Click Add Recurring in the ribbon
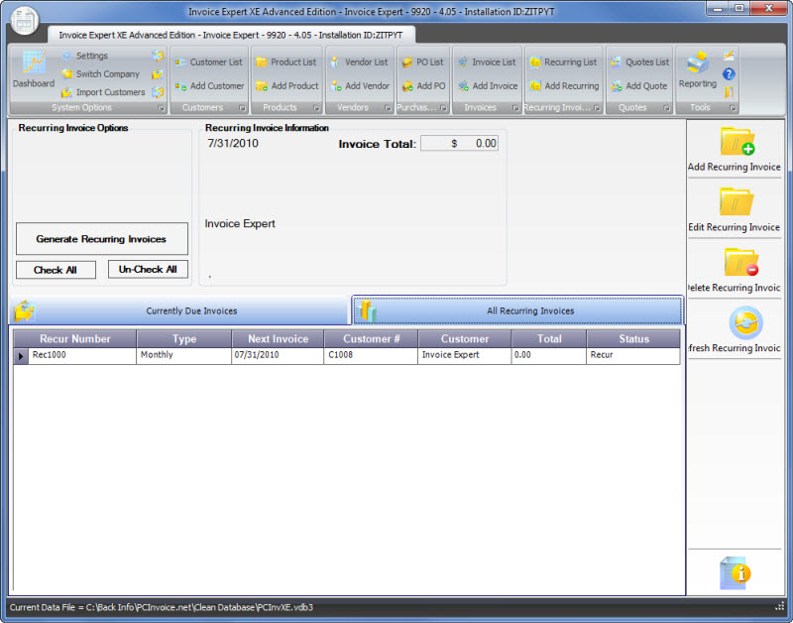793x623 pixels. tap(564, 86)
